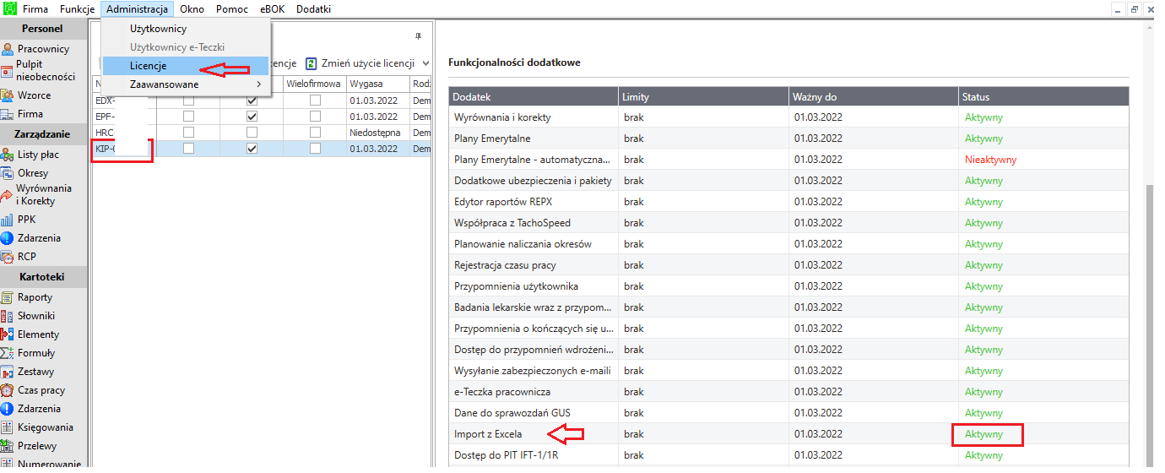Toggle the middle checkbox in the HRC row
The image size is (1165, 473).
(x=252, y=133)
